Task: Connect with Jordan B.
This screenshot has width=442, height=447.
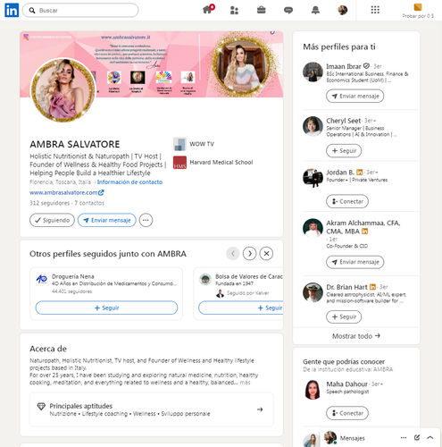Action: coord(347,201)
